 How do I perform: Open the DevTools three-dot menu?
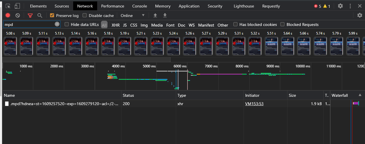click(350, 6)
